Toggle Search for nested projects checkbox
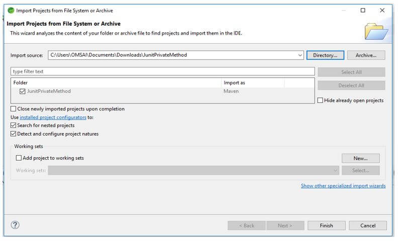400x244 pixels. click(13, 126)
